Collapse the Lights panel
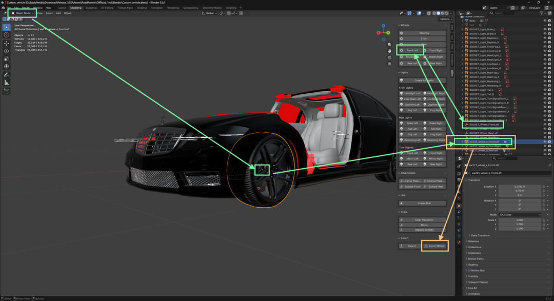554x301 pixels. [403, 72]
